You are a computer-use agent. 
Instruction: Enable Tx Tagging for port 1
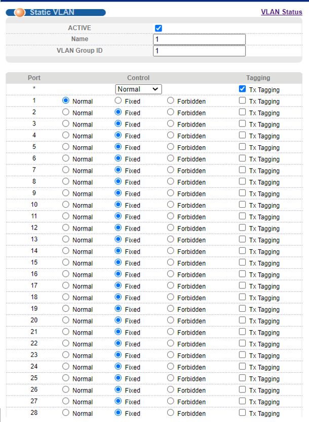pos(242,101)
